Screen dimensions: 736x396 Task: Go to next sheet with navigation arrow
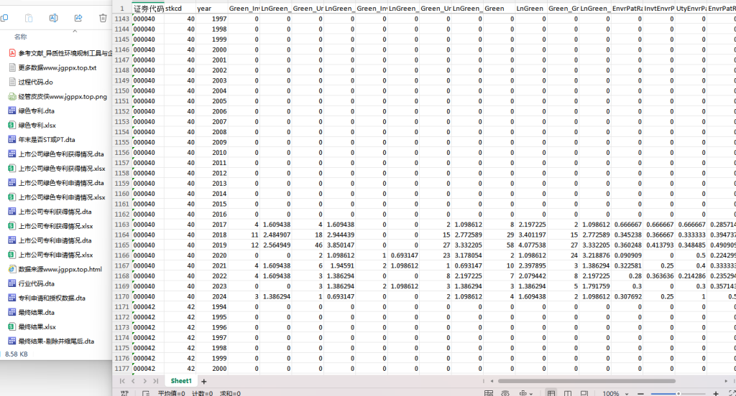click(x=144, y=381)
